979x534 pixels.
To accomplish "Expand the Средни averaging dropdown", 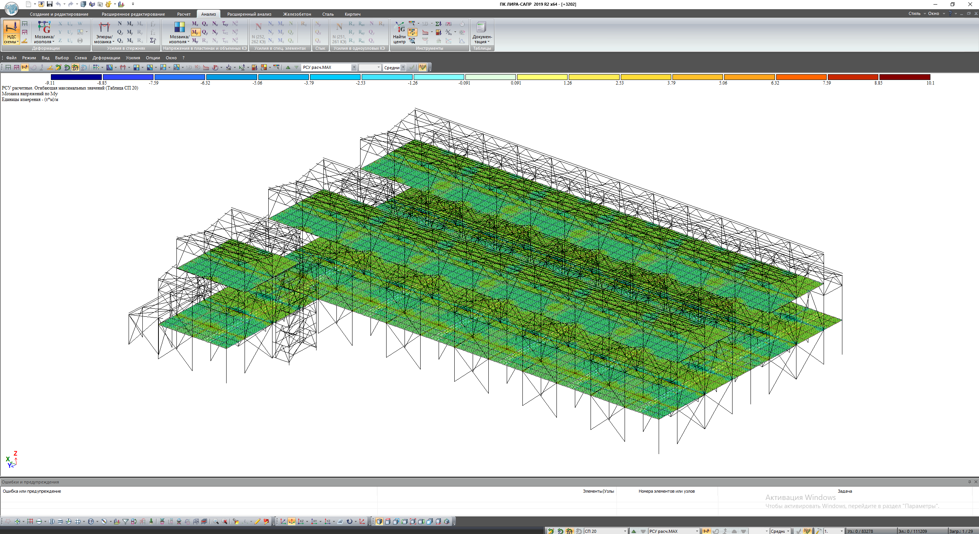I will (x=403, y=68).
